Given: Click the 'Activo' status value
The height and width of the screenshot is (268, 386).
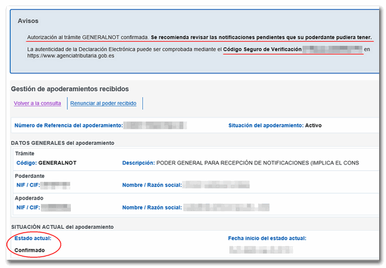Looking at the screenshot, I should pyautogui.click(x=313, y=126).
